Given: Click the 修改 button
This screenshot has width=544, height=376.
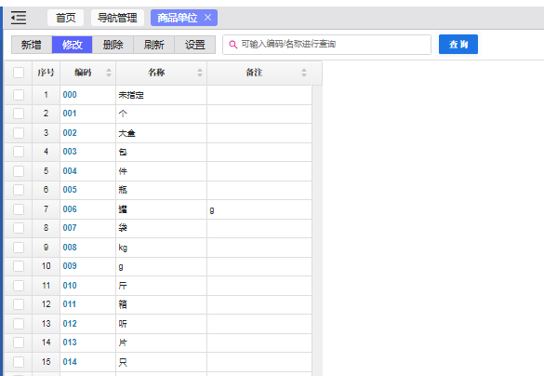Looking at the screenshot, I should pos(73,45).
